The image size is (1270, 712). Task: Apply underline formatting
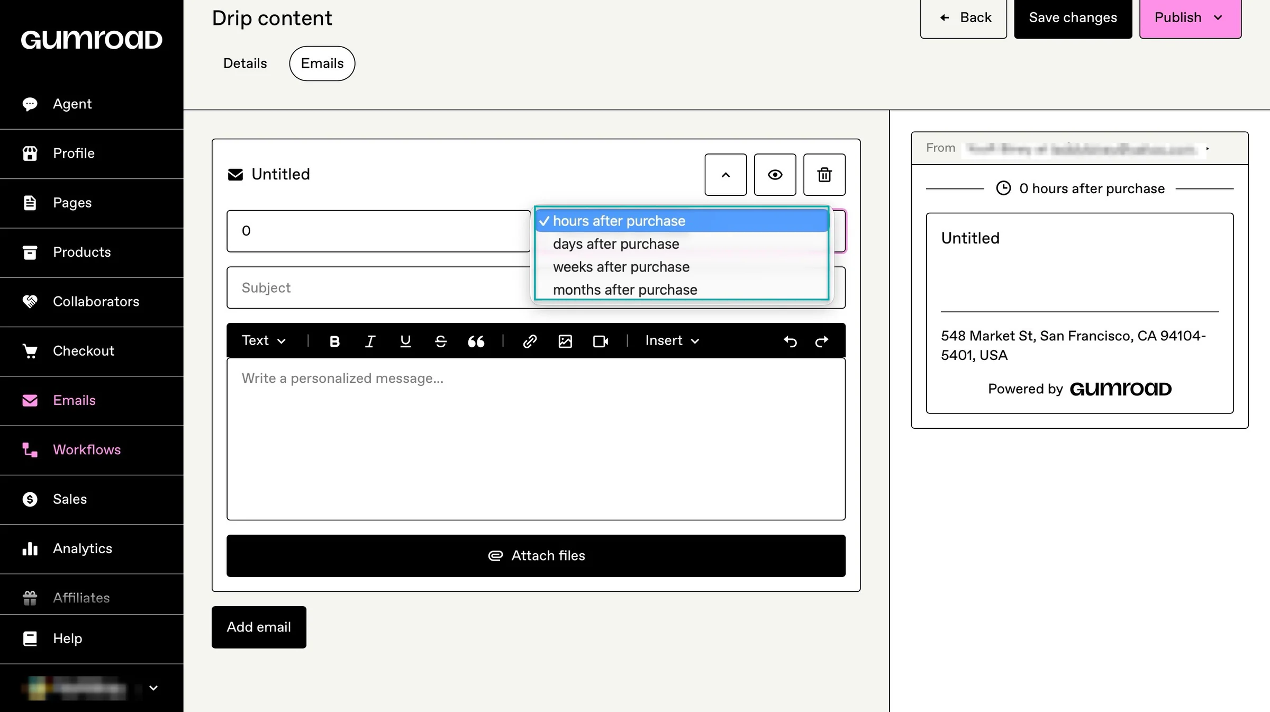tap(405, 341)
